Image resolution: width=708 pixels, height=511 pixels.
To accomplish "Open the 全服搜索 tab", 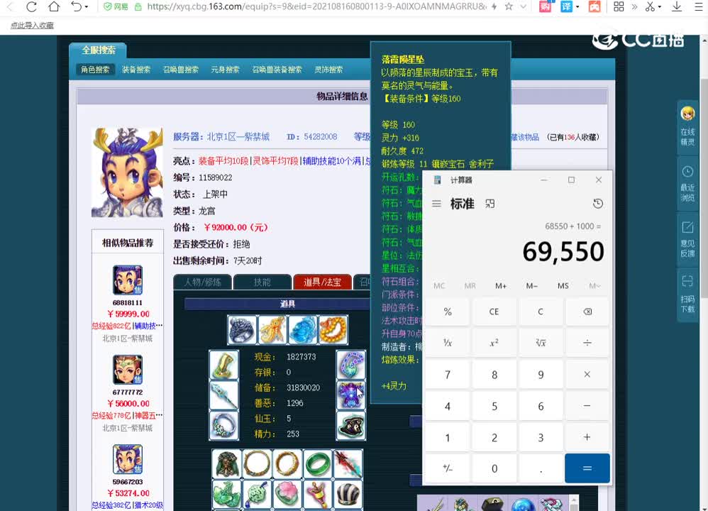I will click(x=98, y=50).
